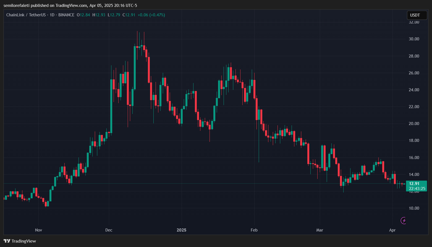The image size is (432, 247).
Task: Click the Feb label on time axis
Action: [254, 230]
